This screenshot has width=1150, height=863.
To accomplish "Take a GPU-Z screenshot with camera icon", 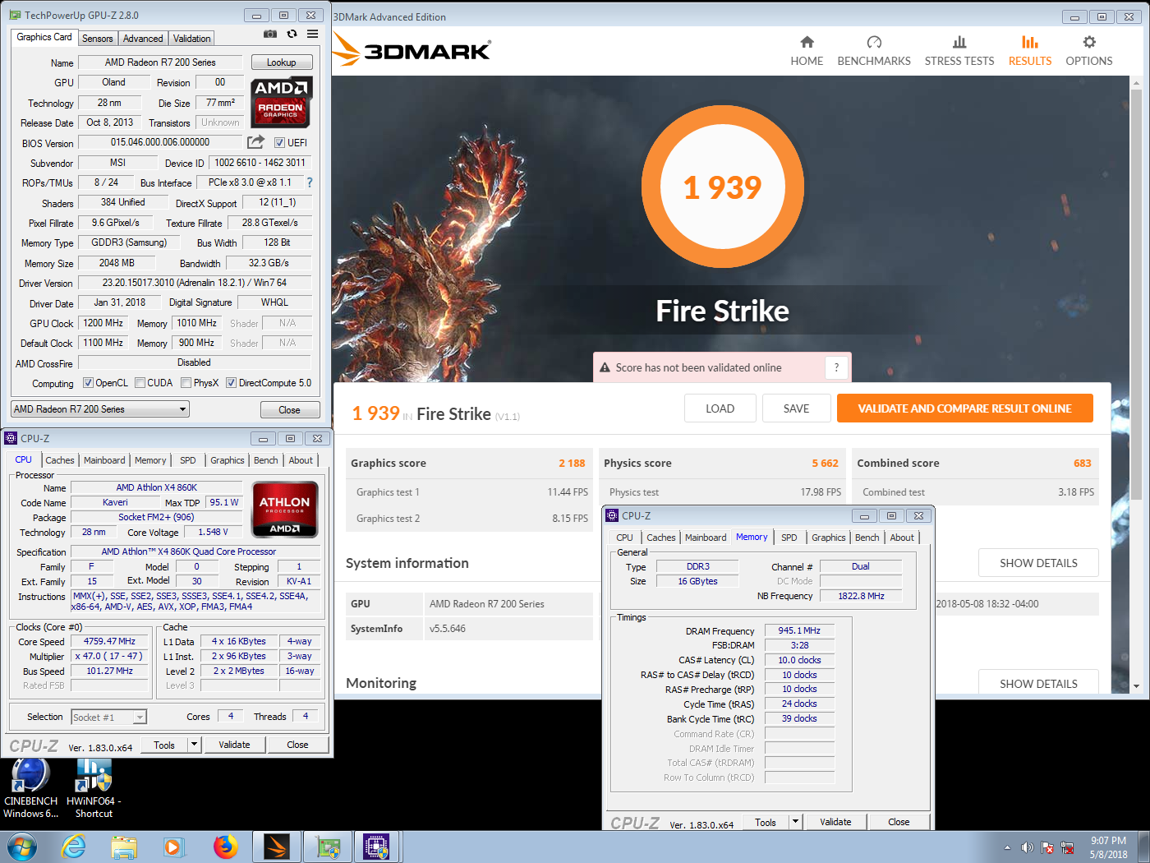I will [269, 34].
